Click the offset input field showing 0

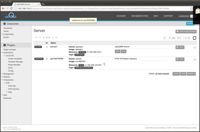(182, 38)
